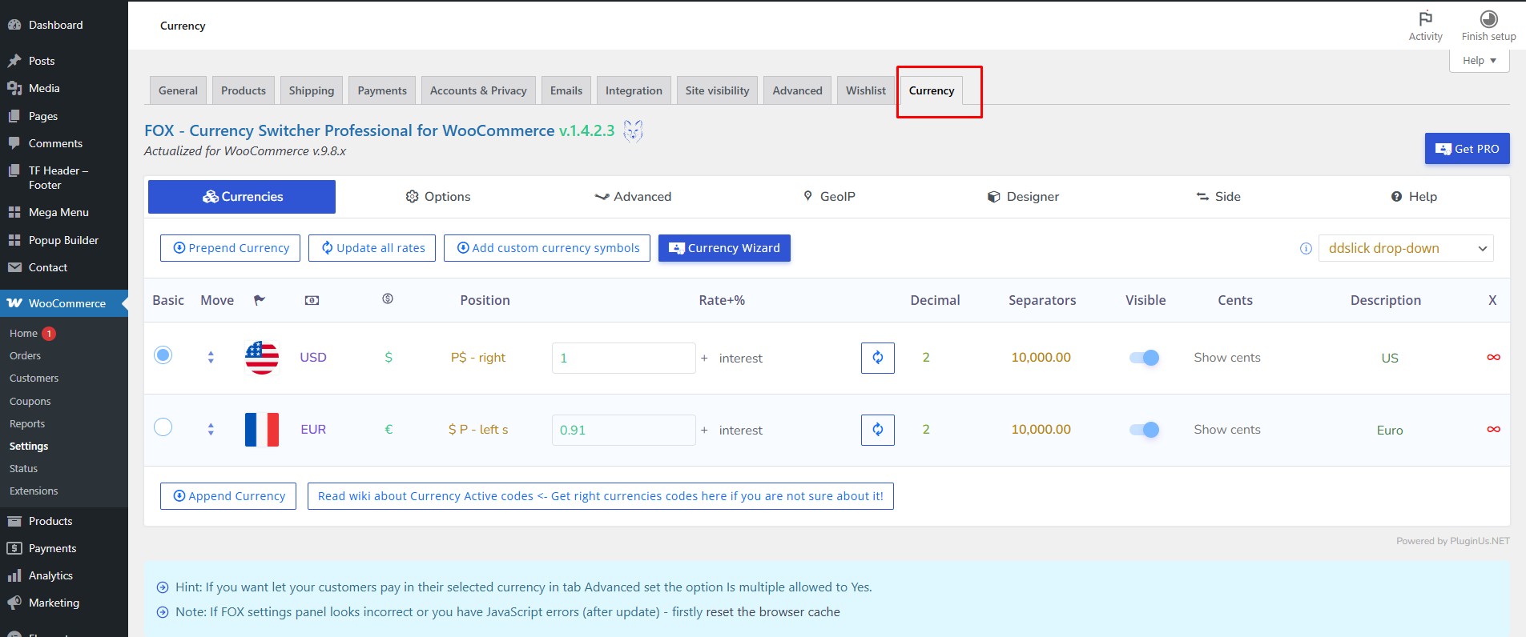
Task: Click the dollar symbol column header icon
Action: pos(388,298)
